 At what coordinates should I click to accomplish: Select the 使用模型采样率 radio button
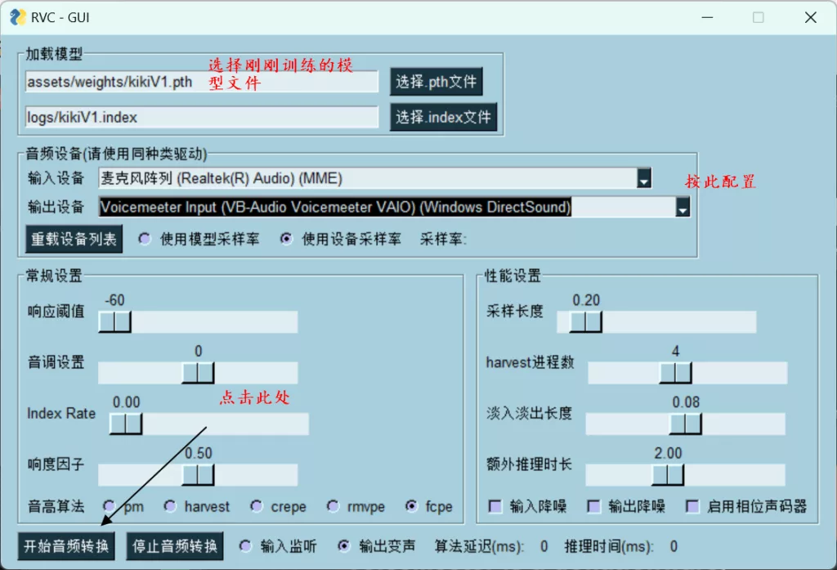(145, 240)
